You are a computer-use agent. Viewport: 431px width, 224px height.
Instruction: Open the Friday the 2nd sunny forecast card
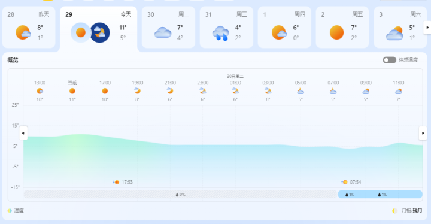click(342, 27)
